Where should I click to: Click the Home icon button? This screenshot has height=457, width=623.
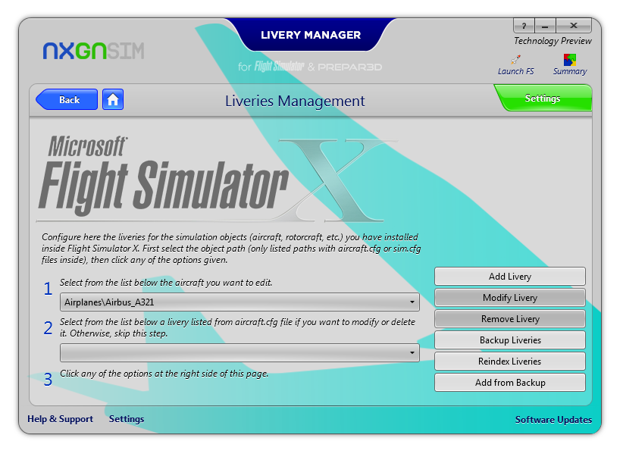[x=113, y=99]
